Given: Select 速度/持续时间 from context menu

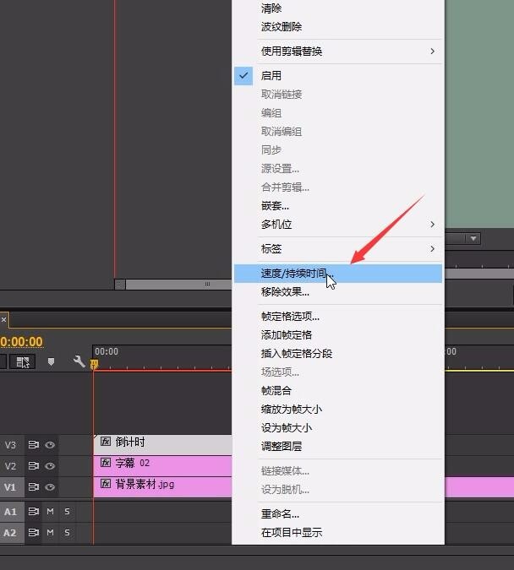Looking at the screenshot, I should coord(293,274).
